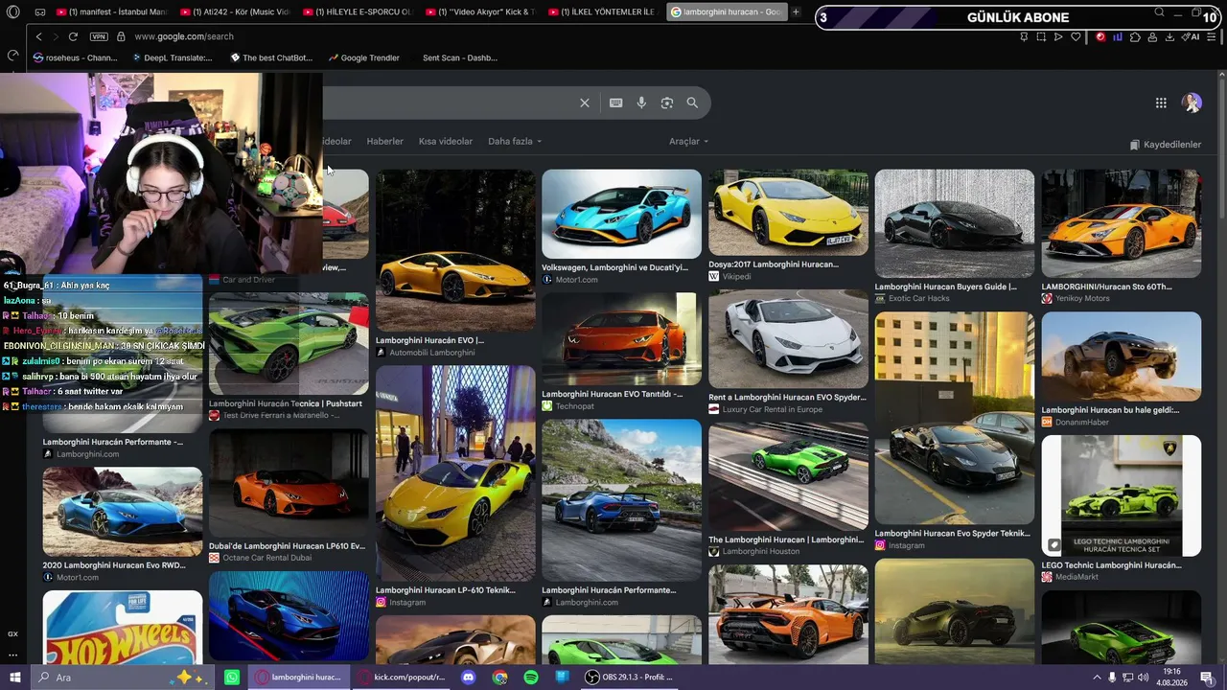Switch to the 'manifest - İstanbul' browser tab

(x=111, y=12)
